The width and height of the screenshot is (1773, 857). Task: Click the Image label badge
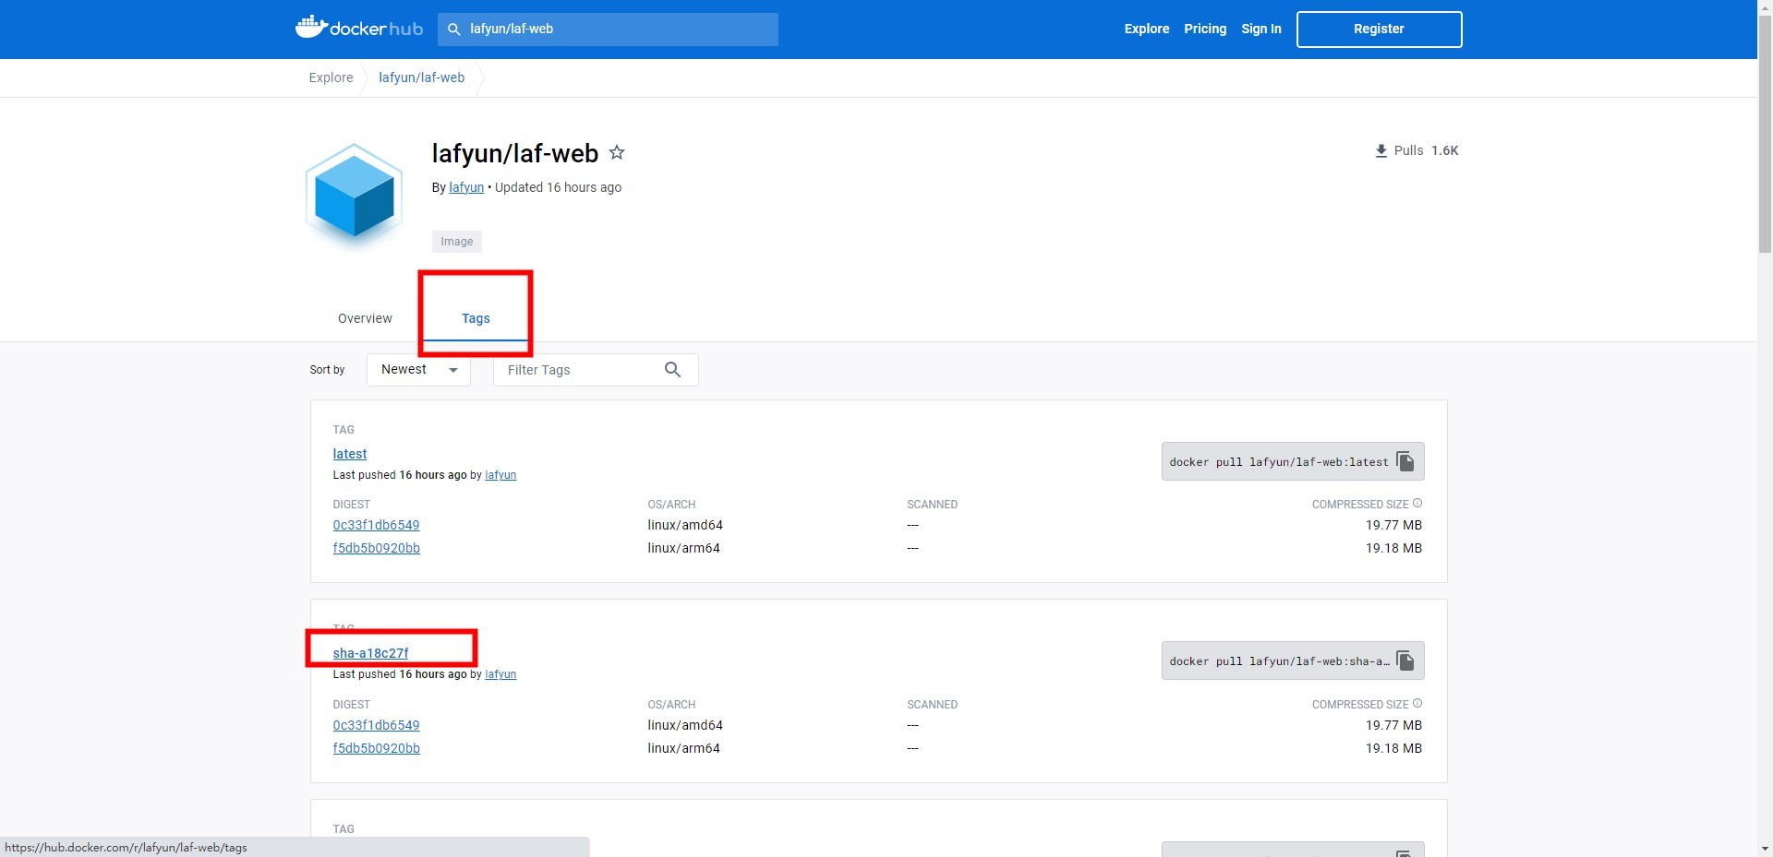coord(457,242)
